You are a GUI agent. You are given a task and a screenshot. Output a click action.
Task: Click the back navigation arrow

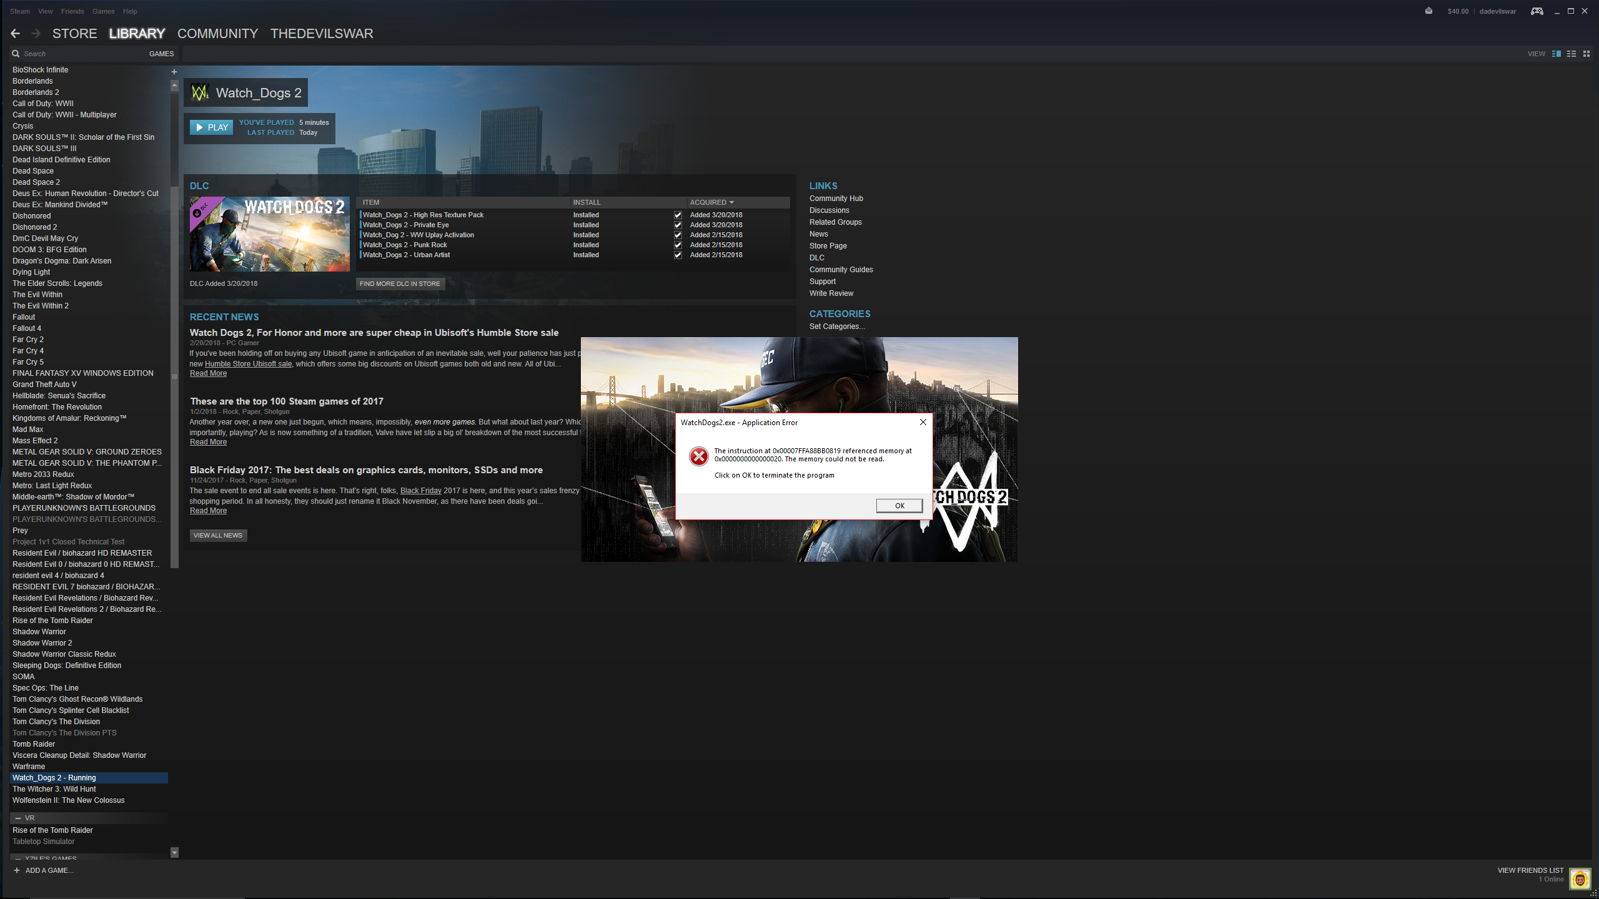tap(15, 33)
